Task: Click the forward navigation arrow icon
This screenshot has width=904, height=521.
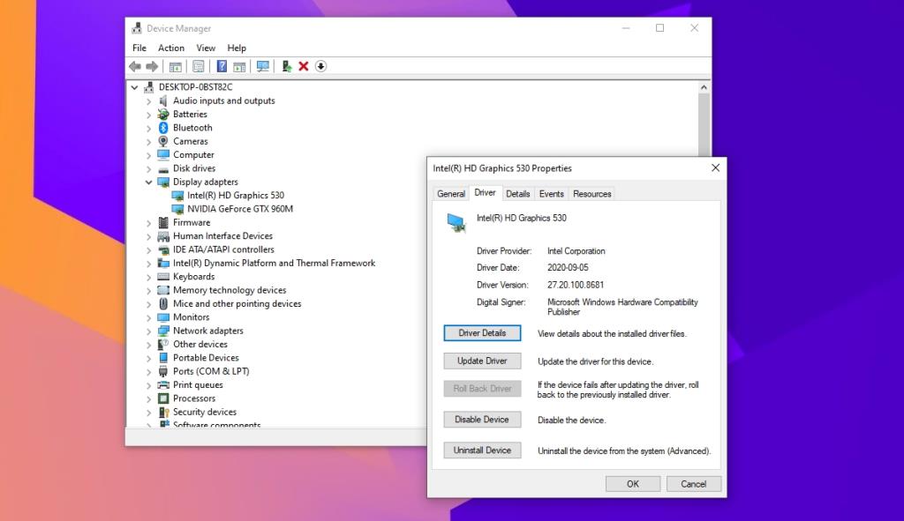Action: click(x=154, y=66)
